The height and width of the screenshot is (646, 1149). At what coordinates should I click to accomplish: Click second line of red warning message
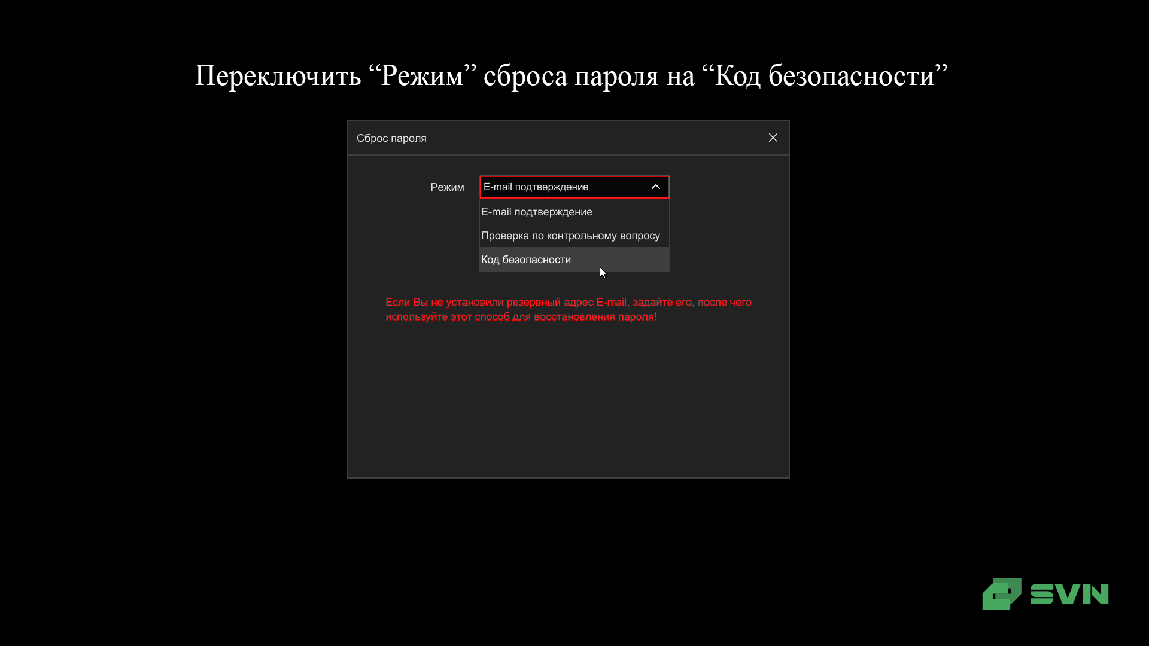520,317
